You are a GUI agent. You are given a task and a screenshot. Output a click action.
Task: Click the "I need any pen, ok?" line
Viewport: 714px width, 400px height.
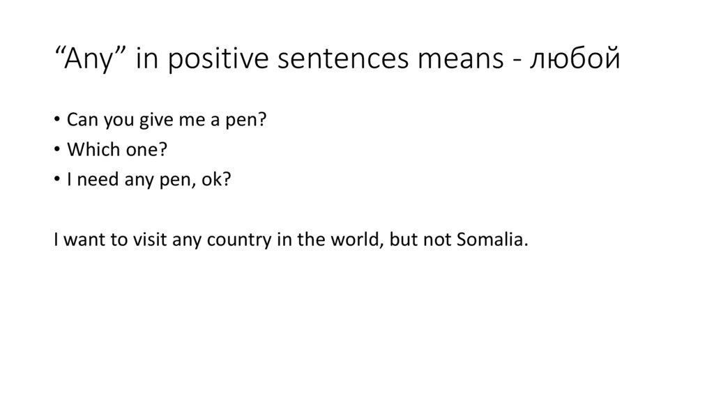(x=148, y=180)
